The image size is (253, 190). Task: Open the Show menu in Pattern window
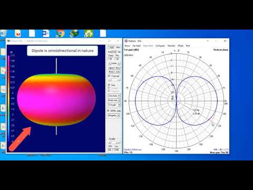pyautogui.click(x=127, y=46)
